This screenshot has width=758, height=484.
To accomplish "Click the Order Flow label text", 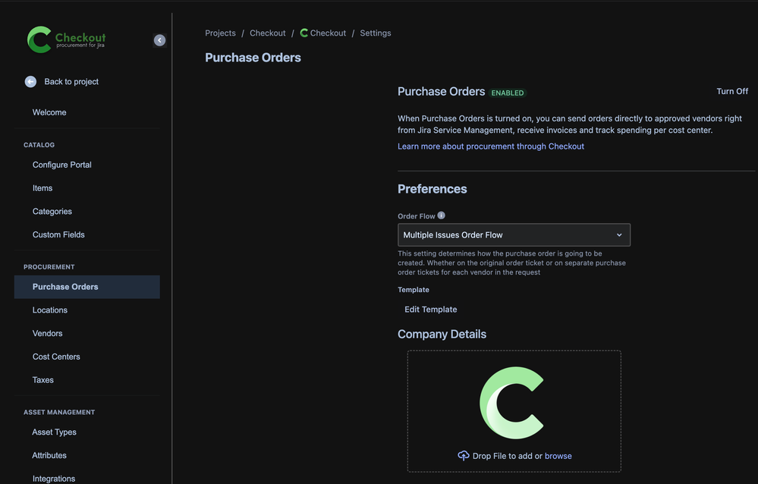I will (417, 216).
